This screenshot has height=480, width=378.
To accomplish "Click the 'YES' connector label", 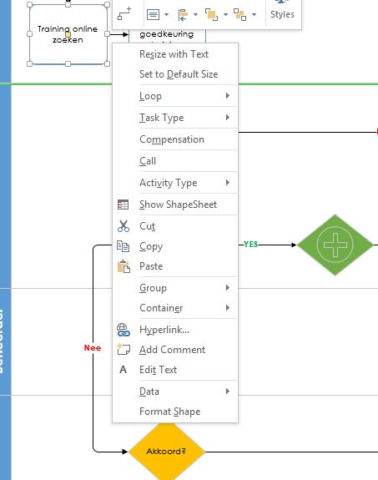I will [x=250, y=245].
